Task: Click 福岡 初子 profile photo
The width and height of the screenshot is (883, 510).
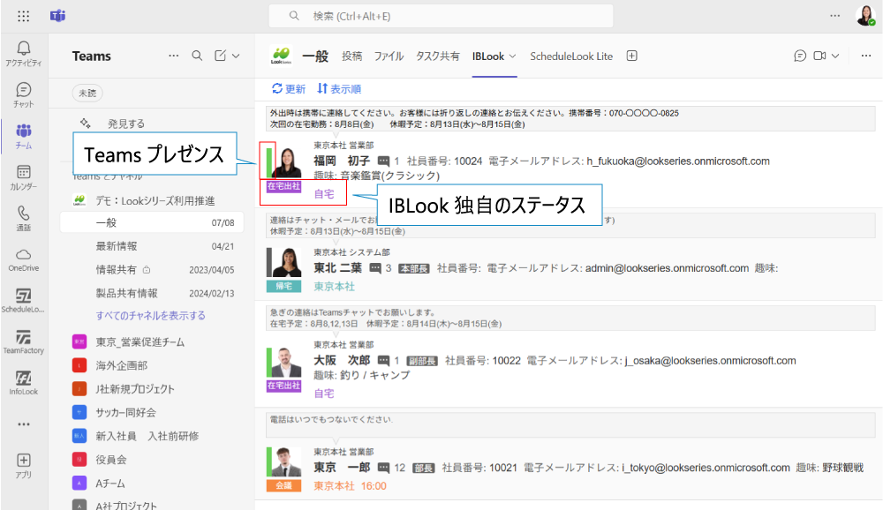Action: (x=287, y=162)
